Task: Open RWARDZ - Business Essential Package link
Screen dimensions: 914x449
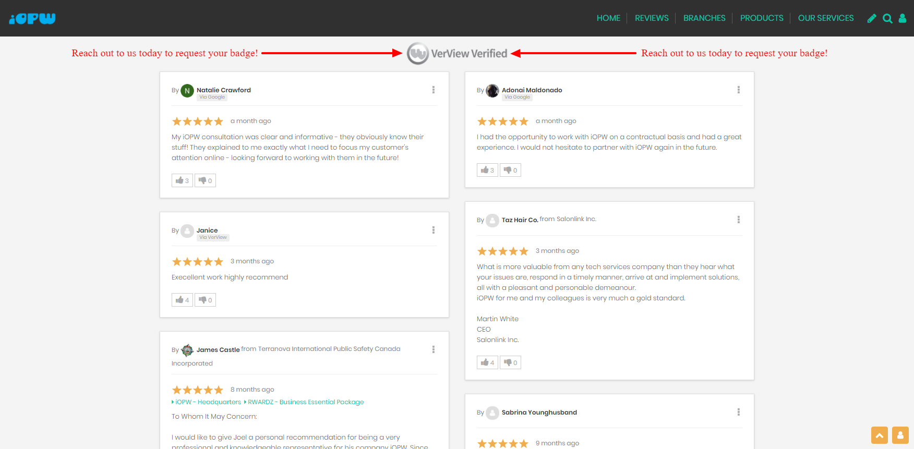Action: coord(306,402)
